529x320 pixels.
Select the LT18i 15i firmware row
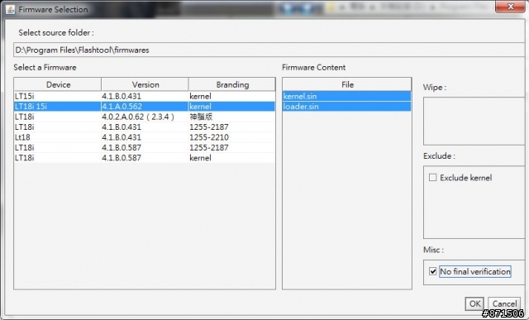pos(145,107)
